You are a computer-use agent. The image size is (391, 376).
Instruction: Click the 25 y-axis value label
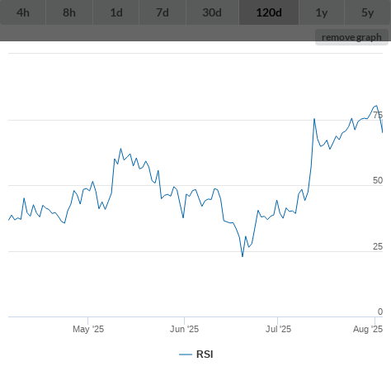coord(378,246)
